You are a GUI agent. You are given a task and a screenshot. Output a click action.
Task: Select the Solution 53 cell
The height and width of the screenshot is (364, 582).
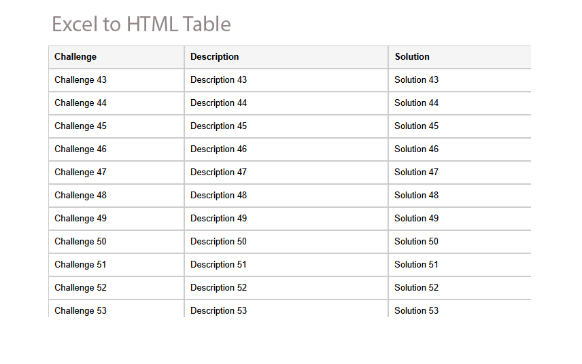point(460,308)
